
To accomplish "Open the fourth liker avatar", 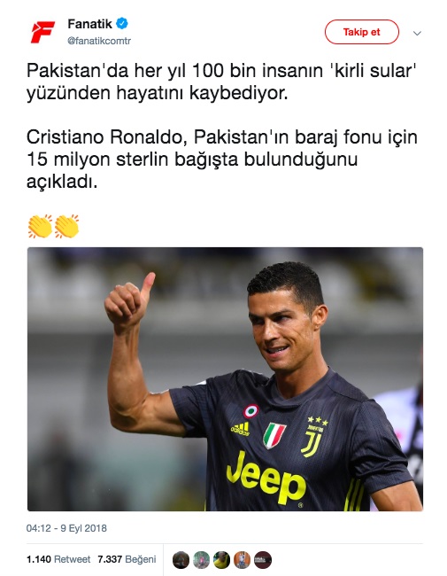I will click(x=243, y=560).
